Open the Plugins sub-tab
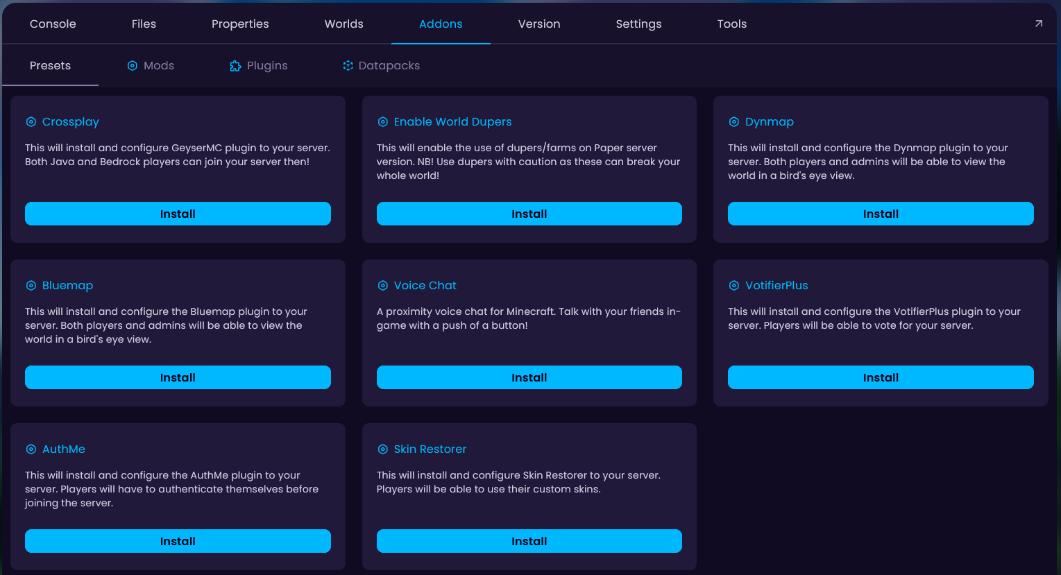This screenshot has height=575, width=1061. 258,65
